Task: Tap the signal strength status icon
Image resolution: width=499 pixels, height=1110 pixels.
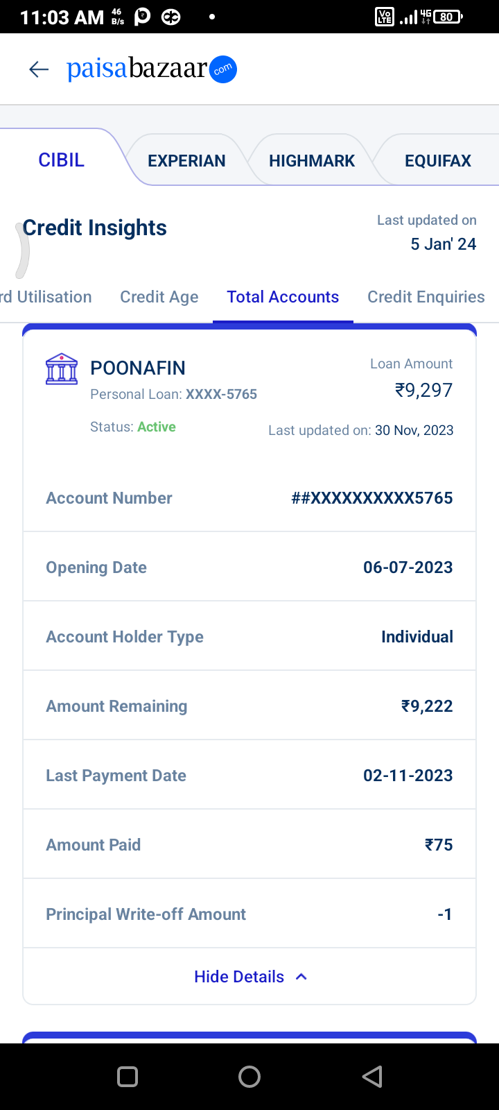Action: pos(409,17)
